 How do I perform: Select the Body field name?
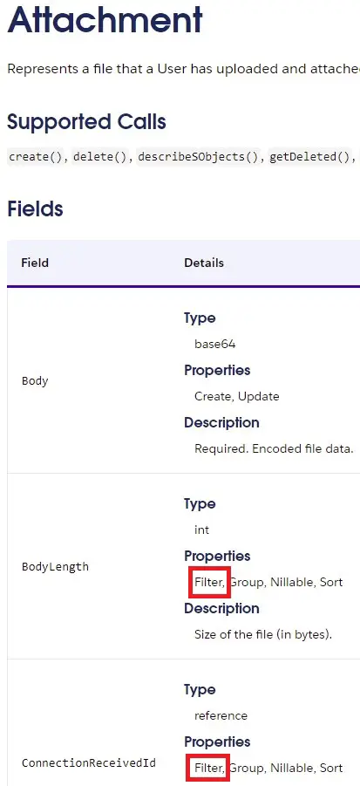pos(35,381)
